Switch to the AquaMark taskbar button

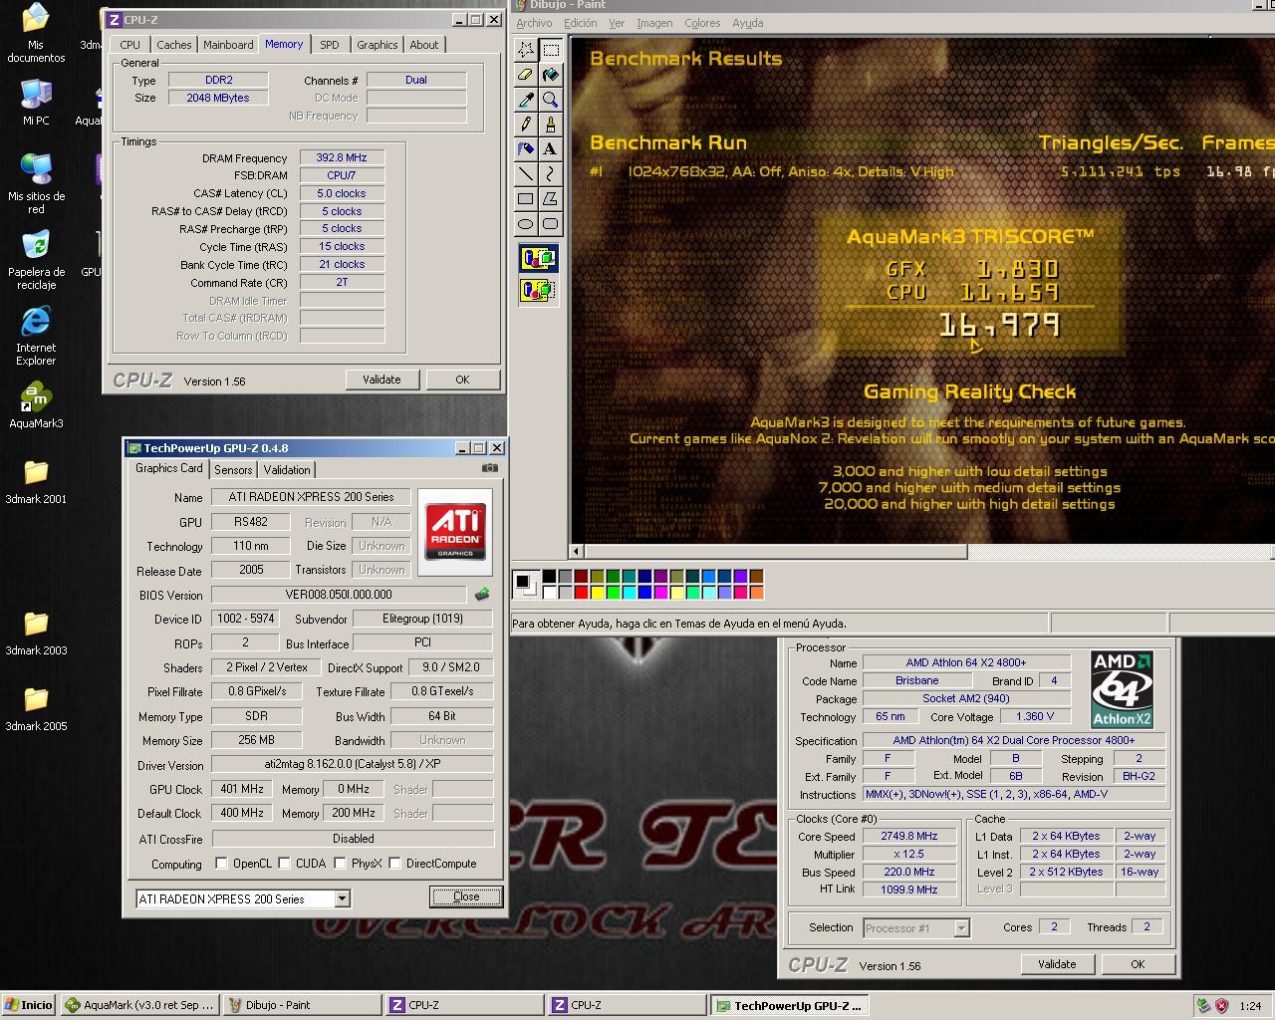click(140, 1005)
